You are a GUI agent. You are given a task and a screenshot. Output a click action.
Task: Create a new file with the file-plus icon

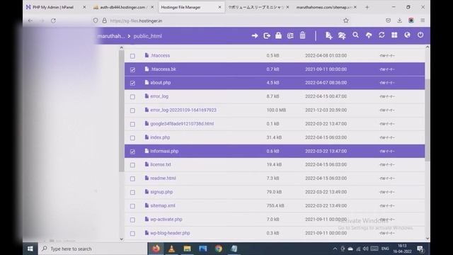click(328, 35)
